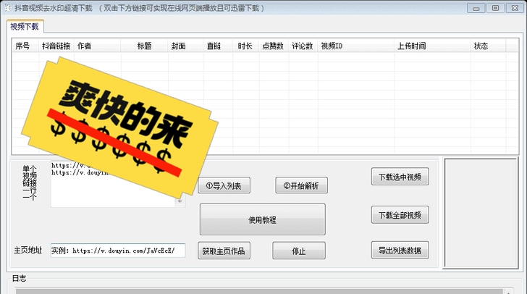Click the 标题 column header
Image resolution: width=527 pixels, height=294 pixels.
(145, 46)
